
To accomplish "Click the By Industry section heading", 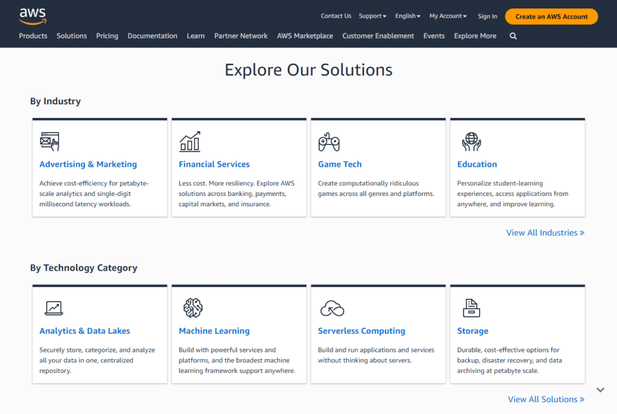I will (x=55, y=101).
